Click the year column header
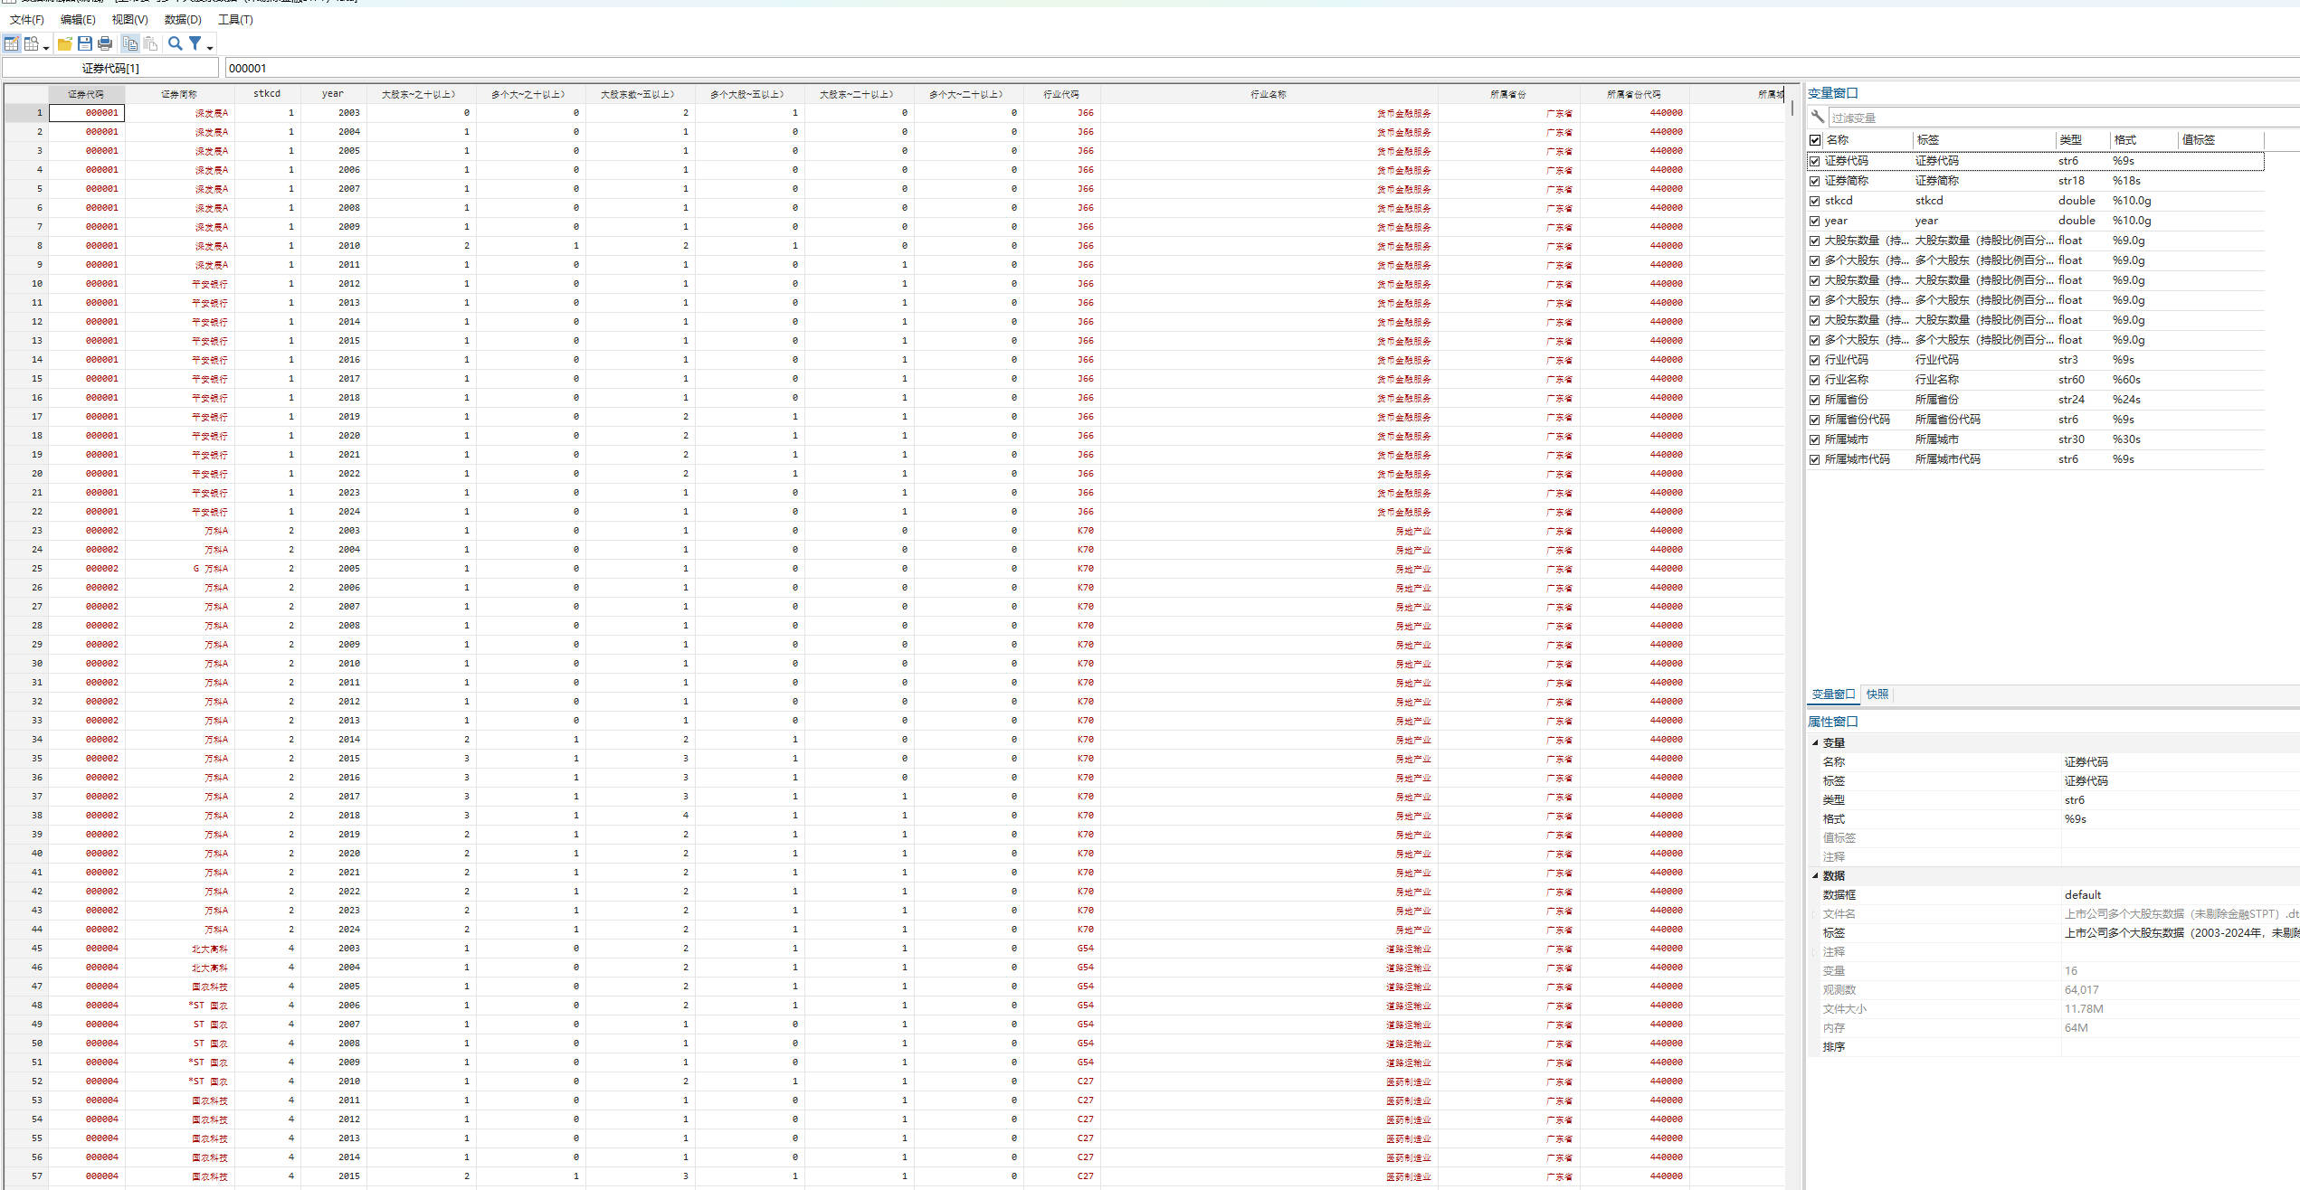 (332, 94)
